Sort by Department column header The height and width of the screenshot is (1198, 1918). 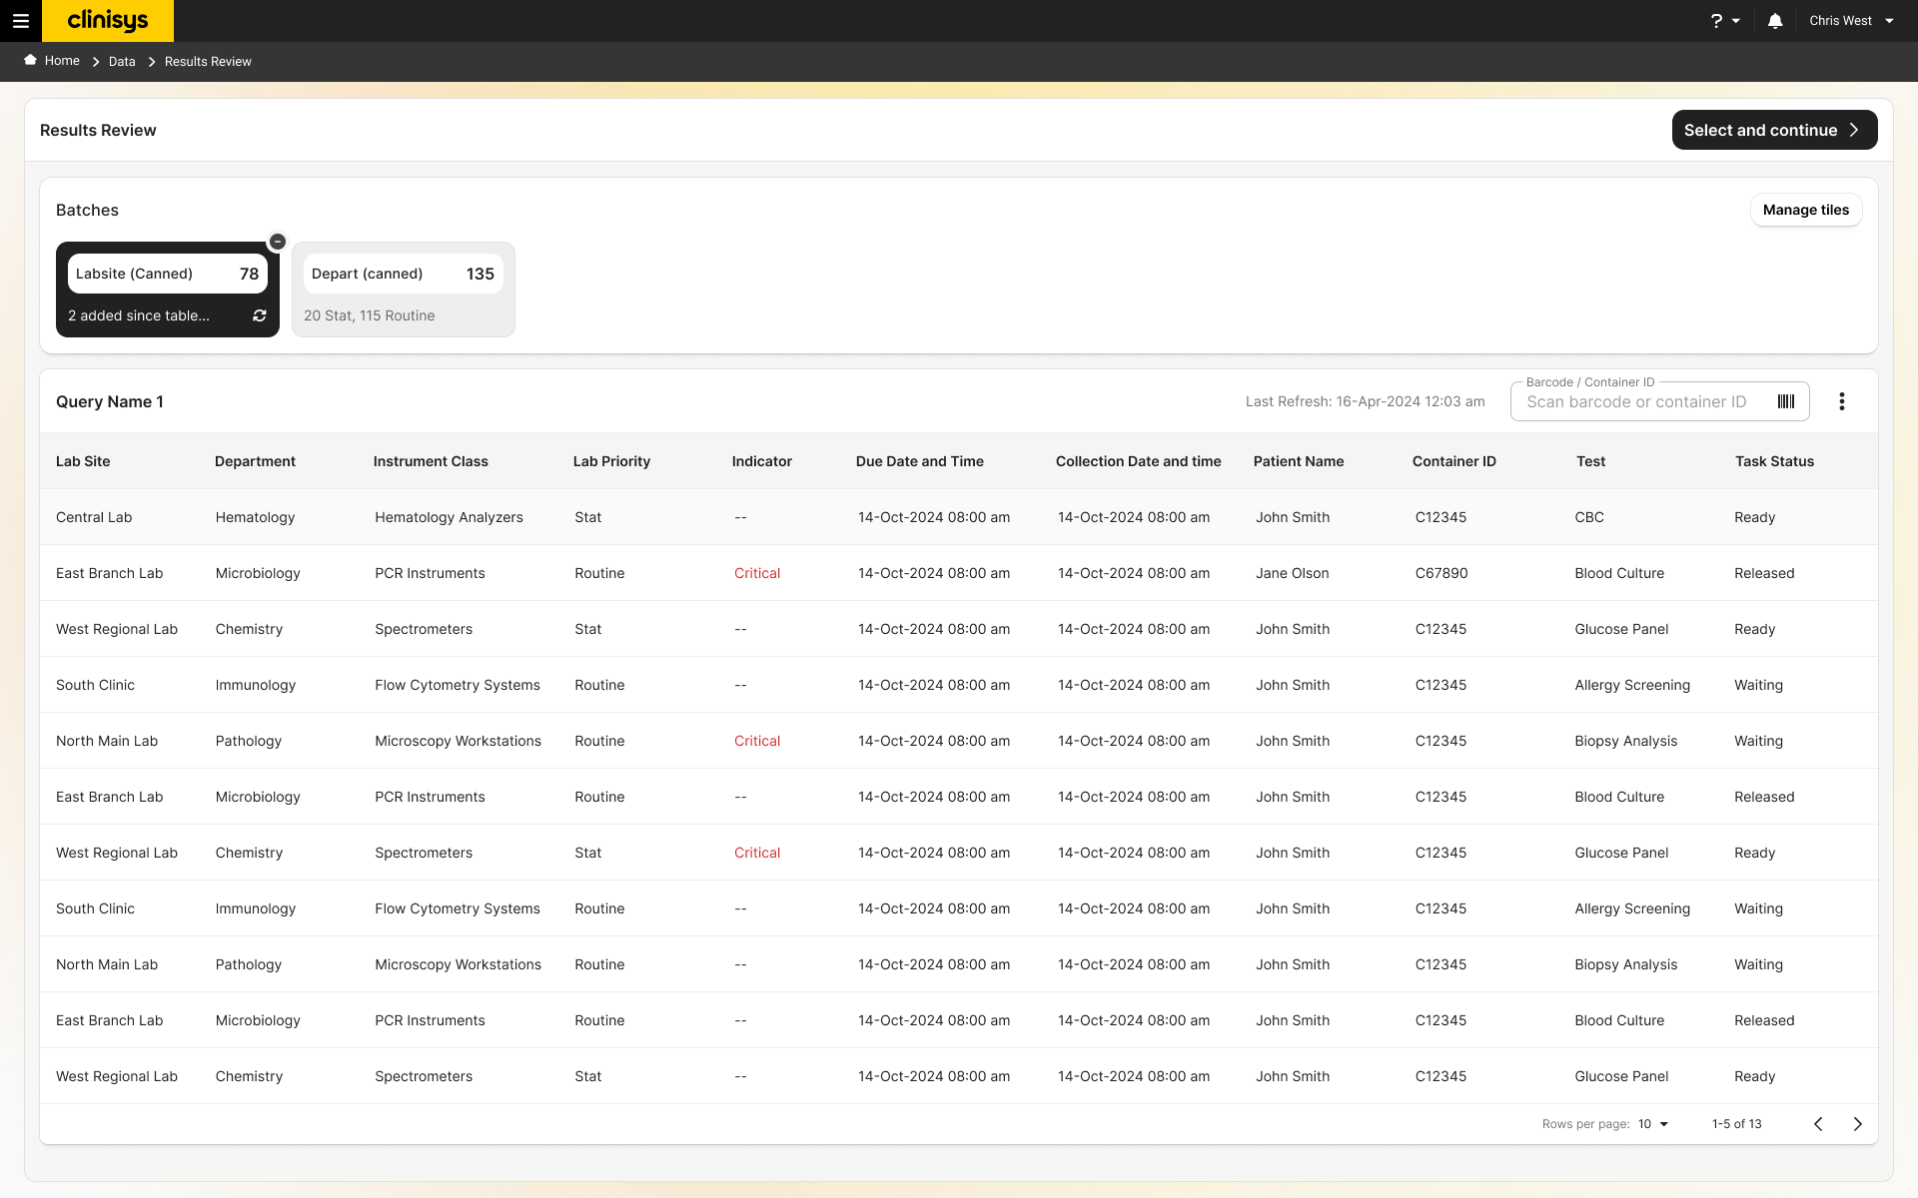pyautogui.click(x=255, y=461)
